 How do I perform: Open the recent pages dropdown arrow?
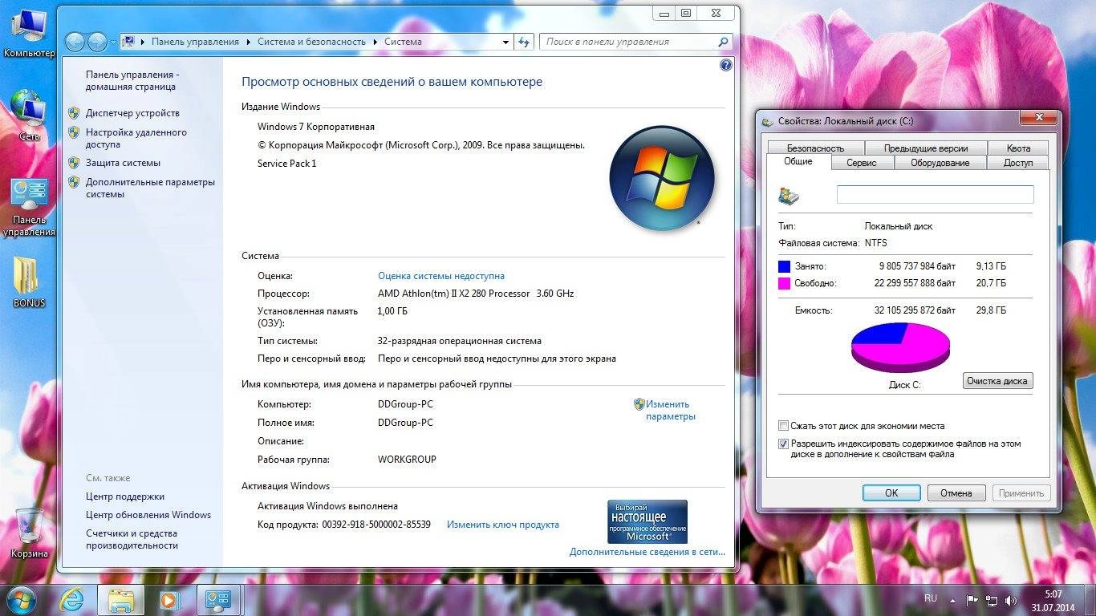113,42
